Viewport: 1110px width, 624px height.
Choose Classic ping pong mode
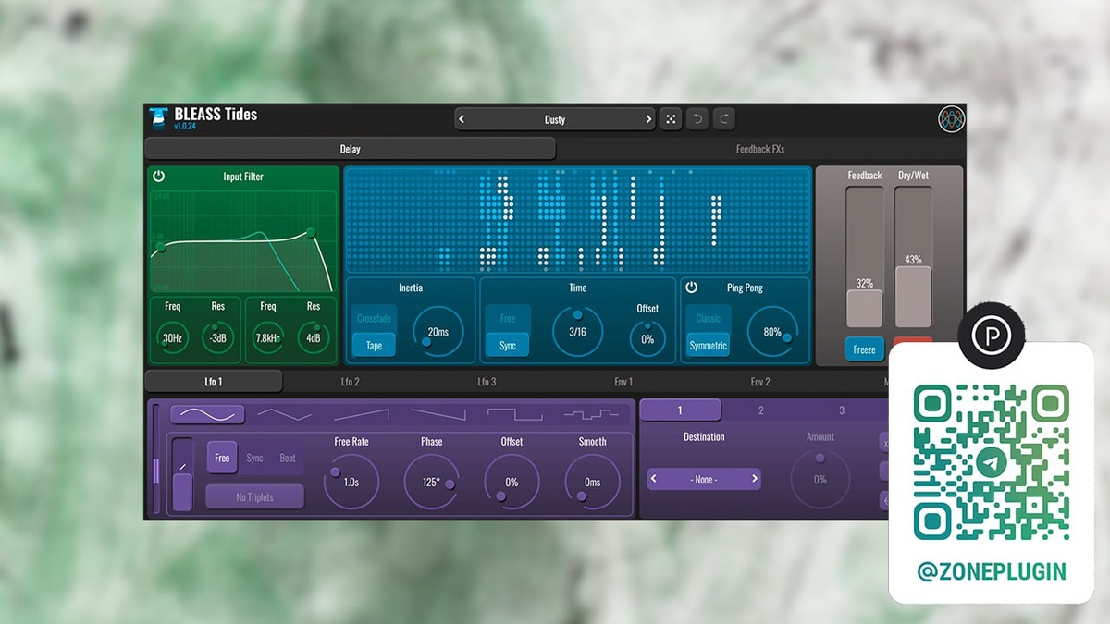click(709, 318)
